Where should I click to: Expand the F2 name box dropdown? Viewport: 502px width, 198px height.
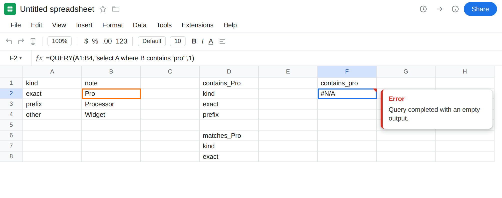(20, 58)
